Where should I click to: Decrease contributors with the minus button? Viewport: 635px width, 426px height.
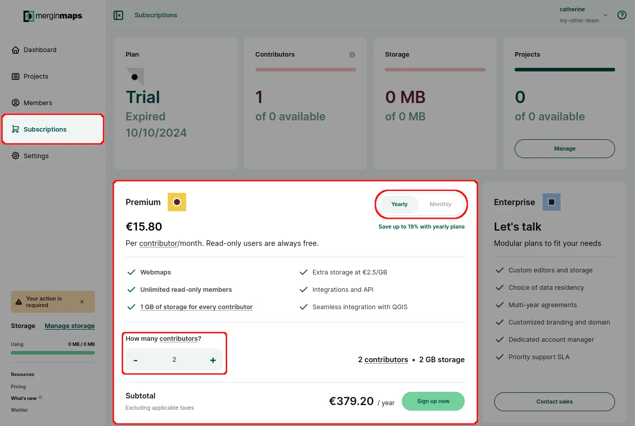(136, 360)
